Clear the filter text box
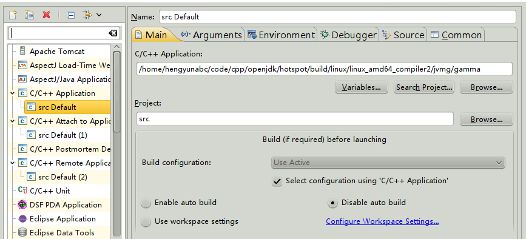The height and width of the screenshot is (239, 526). (x=113, y=33)
